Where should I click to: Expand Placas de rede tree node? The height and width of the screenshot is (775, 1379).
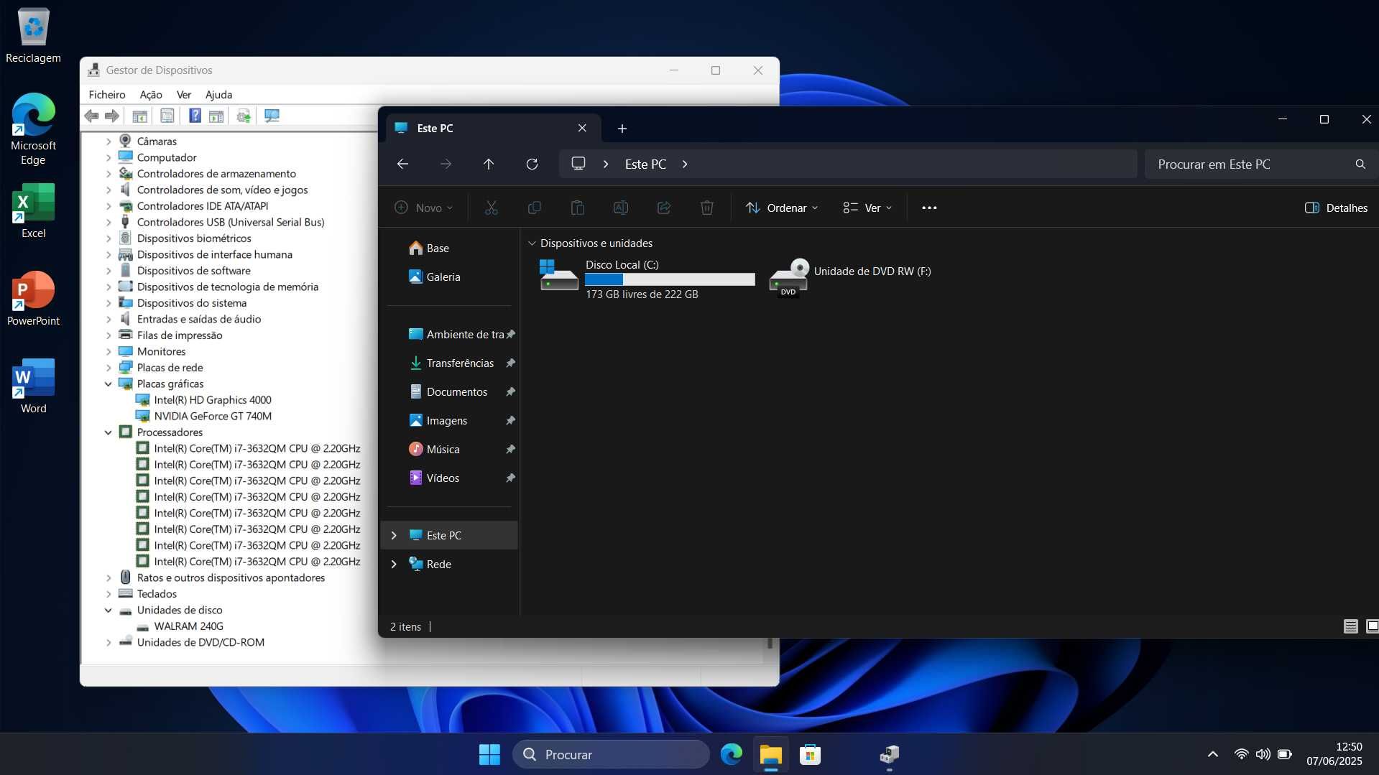pos(109,368)
